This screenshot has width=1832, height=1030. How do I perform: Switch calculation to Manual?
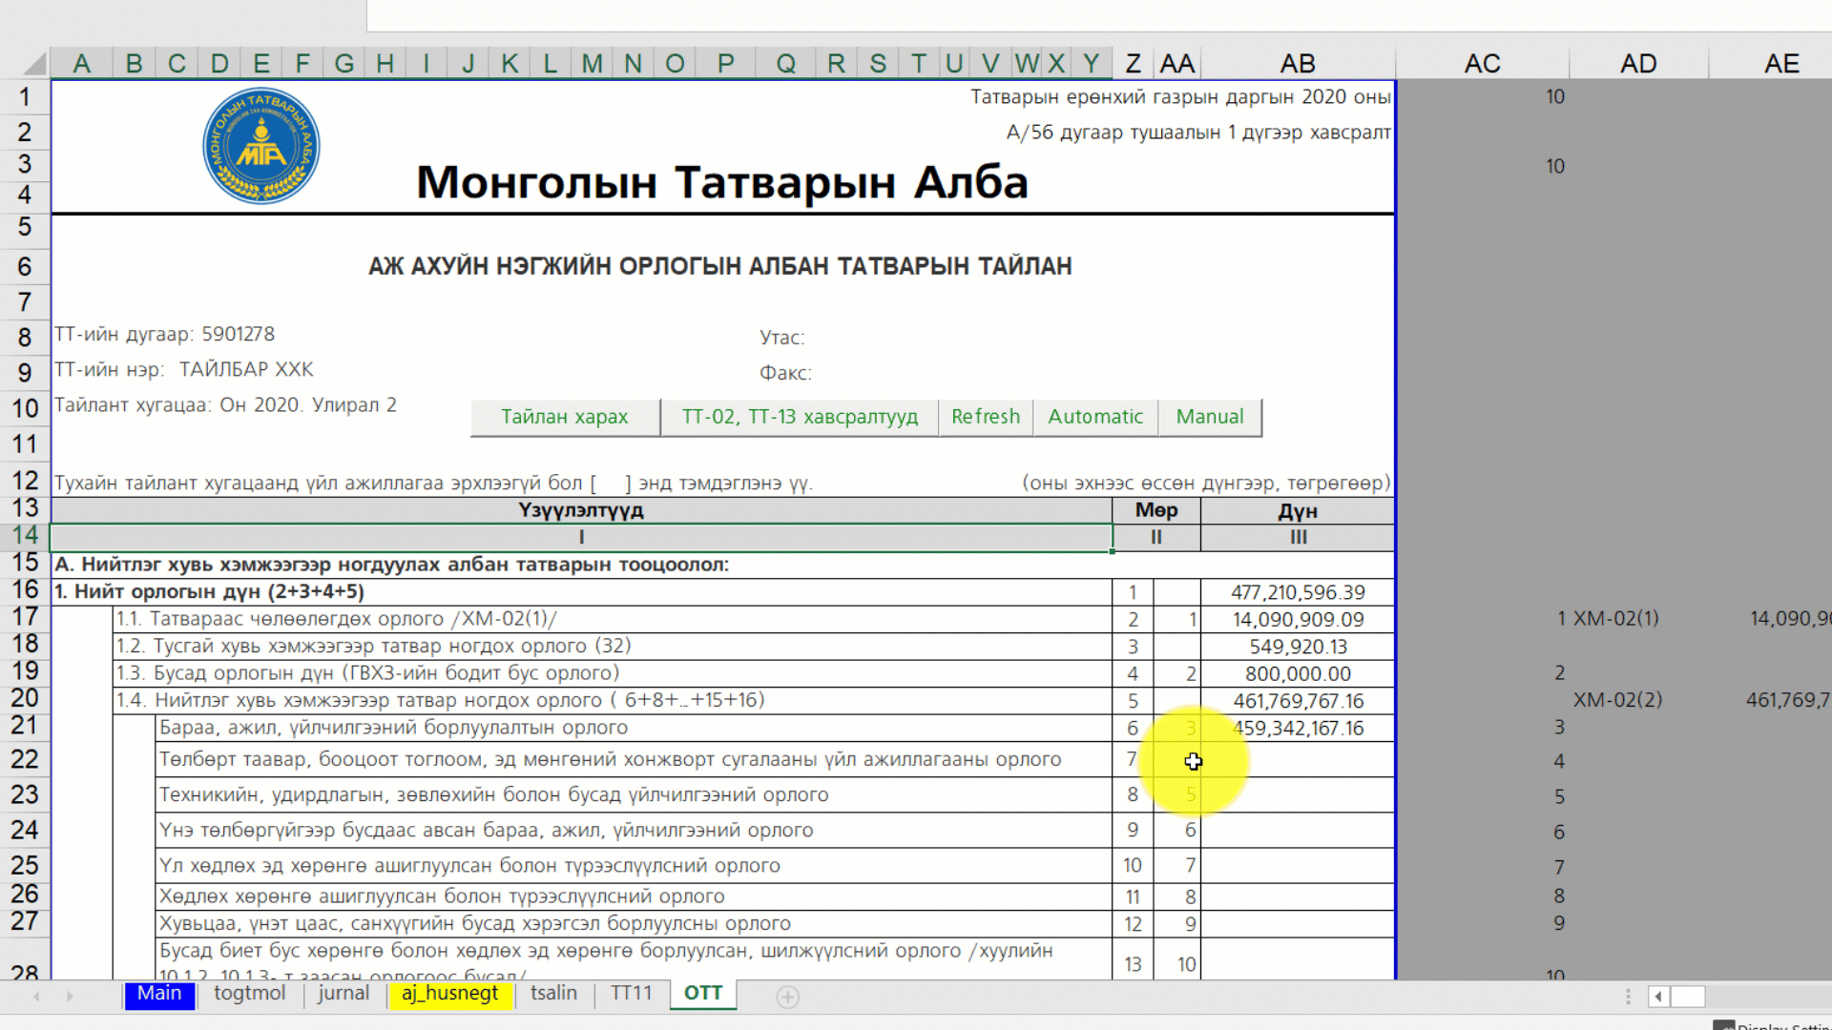tap(1209, 417)
